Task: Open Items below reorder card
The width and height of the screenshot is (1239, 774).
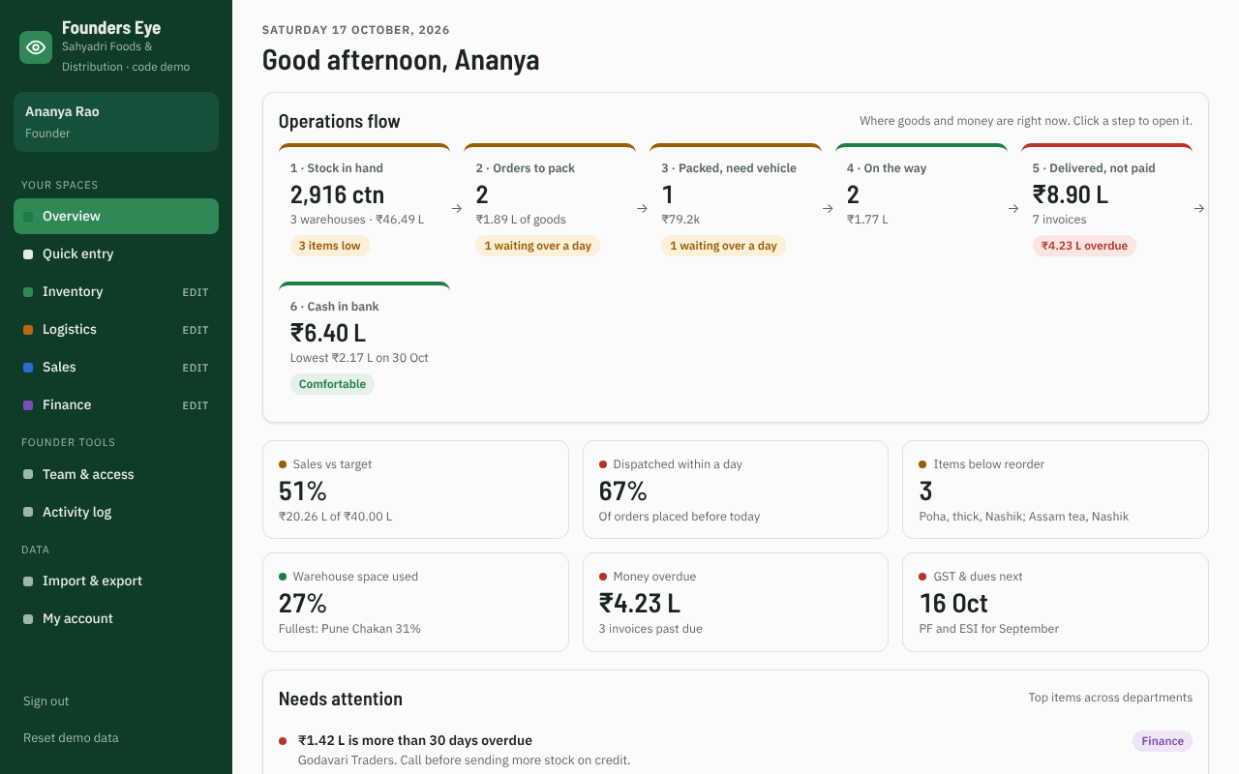Action: point(1055,490)
